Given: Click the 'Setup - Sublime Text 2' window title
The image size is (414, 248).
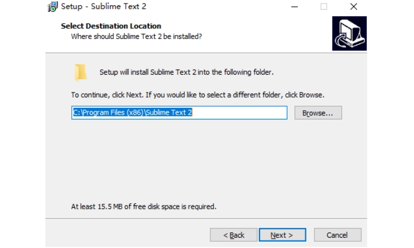Looking at the screenshot, I should 103,6.
